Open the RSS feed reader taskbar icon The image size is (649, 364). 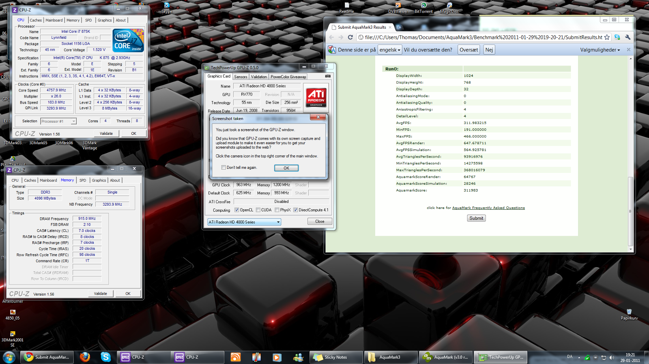[236, 357]
